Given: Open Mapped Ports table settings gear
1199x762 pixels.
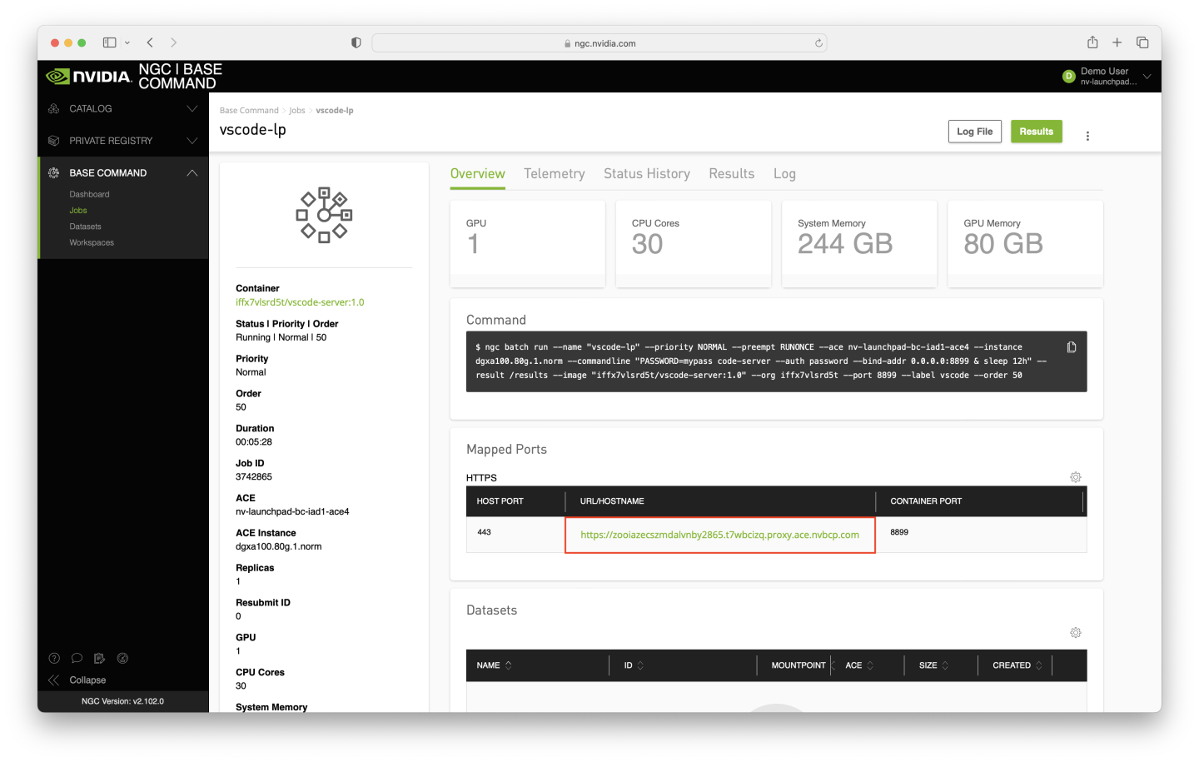Looking at the screenshot, I should pyautogui.click(x=1075, y=477).
